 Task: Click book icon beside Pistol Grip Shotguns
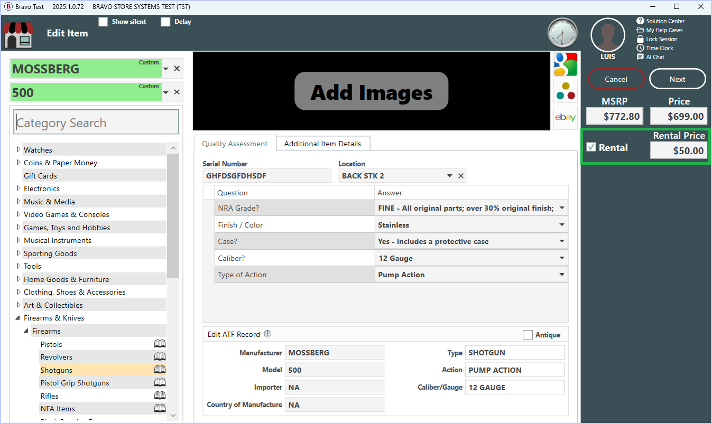(x=160, y=383)
